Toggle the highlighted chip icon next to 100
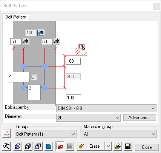The width and height of the screenshot is (161, 153). coord(41,33)
